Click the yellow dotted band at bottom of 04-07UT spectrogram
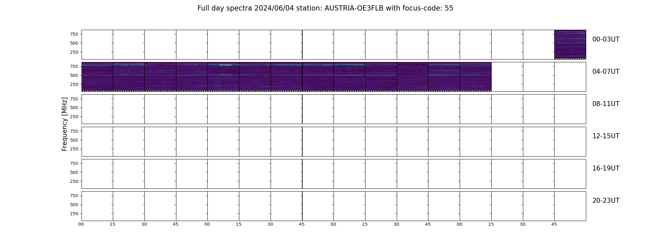Screen dimensions: 651x248 point(286,91)
